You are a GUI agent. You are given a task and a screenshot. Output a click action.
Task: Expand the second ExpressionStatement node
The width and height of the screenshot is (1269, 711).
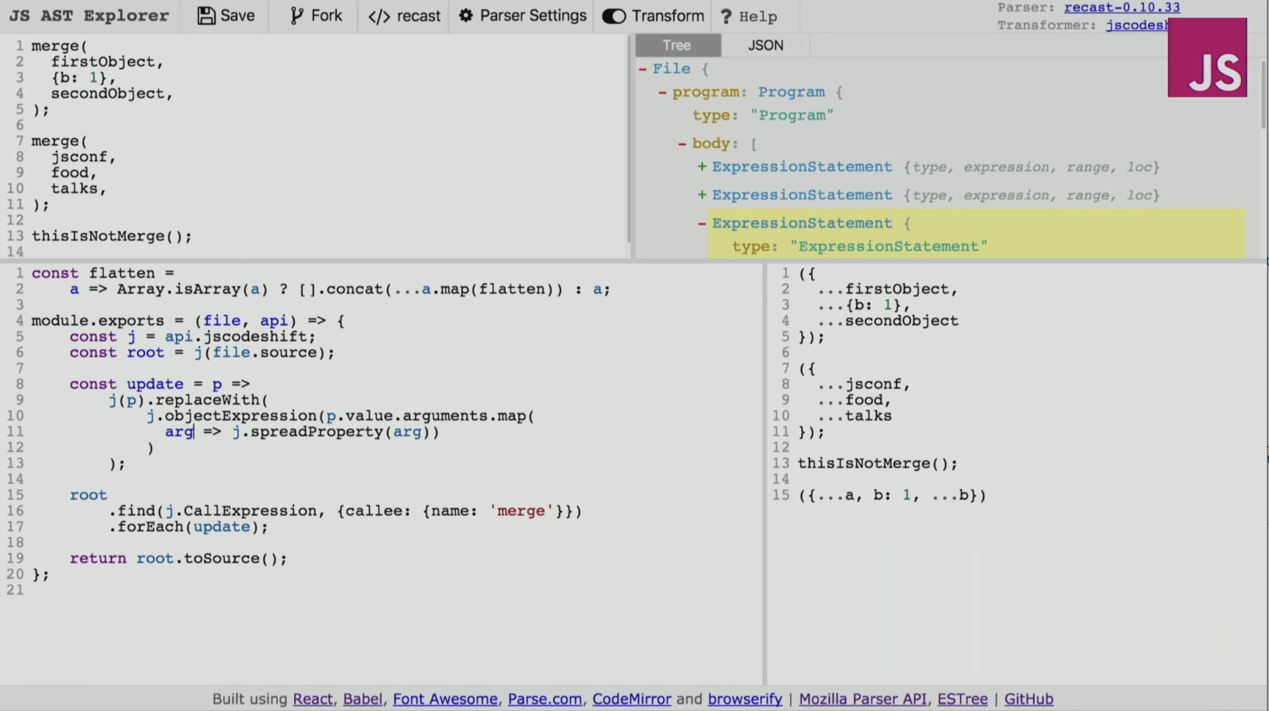701,195
